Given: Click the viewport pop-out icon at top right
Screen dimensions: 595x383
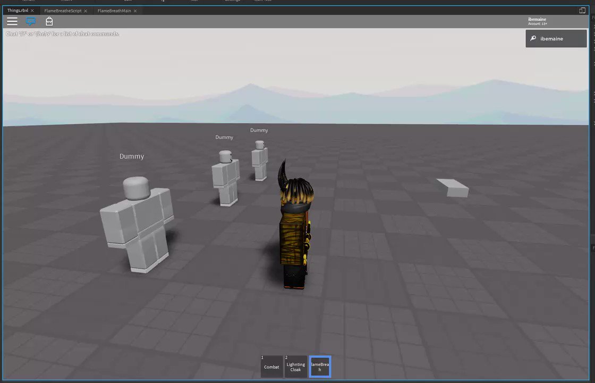Looking at the screenshot, I should 582,10.
